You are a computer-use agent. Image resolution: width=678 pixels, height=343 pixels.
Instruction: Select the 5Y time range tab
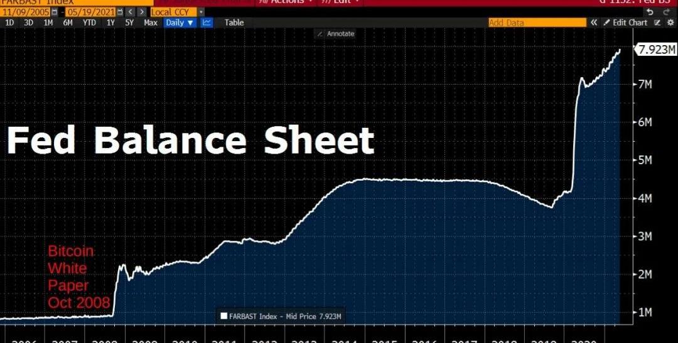coord(129,23)
